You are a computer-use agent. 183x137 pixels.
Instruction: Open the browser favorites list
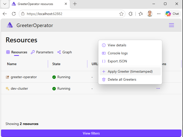141,14
